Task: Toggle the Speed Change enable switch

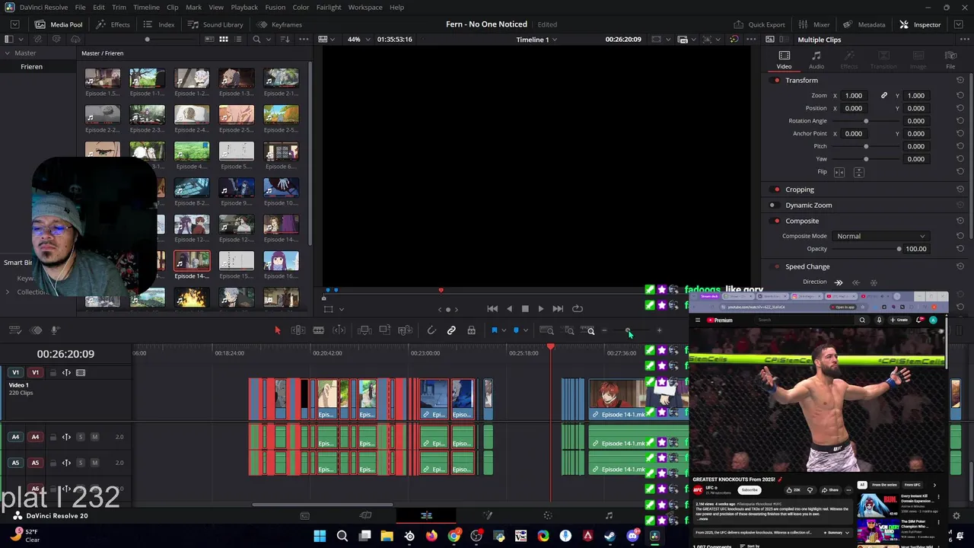Action: point(776,266)
